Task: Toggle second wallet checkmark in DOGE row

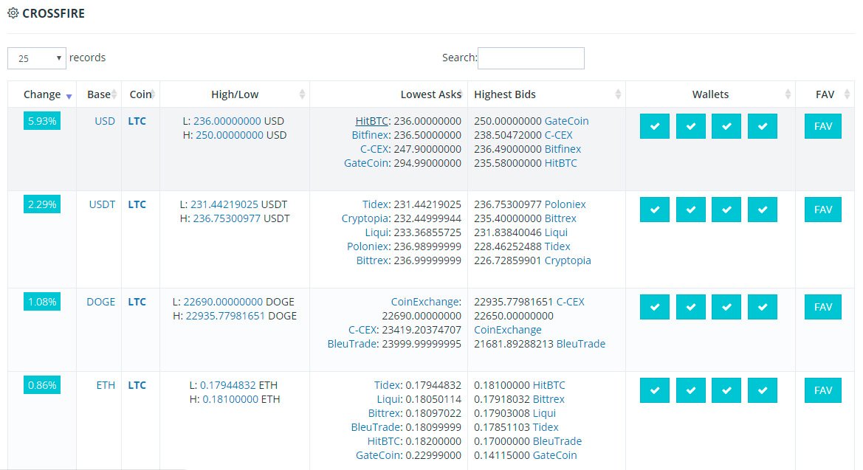Action: (x=691, y=307)
